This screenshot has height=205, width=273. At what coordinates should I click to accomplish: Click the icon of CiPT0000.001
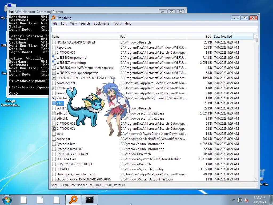54,128
